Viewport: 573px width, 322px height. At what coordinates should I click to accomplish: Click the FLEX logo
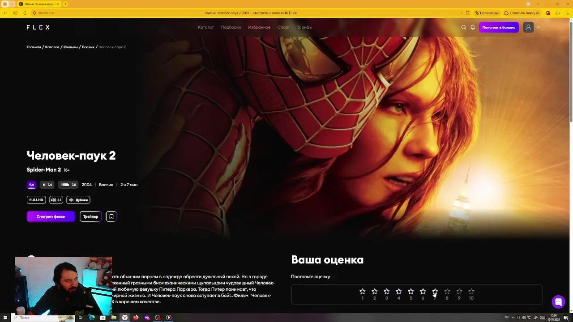pos(38,27)
